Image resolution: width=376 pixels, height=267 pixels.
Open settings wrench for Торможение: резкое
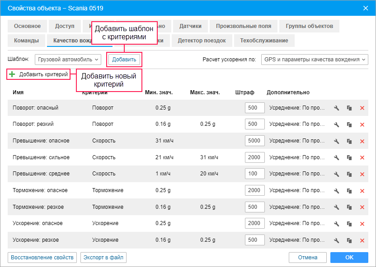(x=336, y=207)
